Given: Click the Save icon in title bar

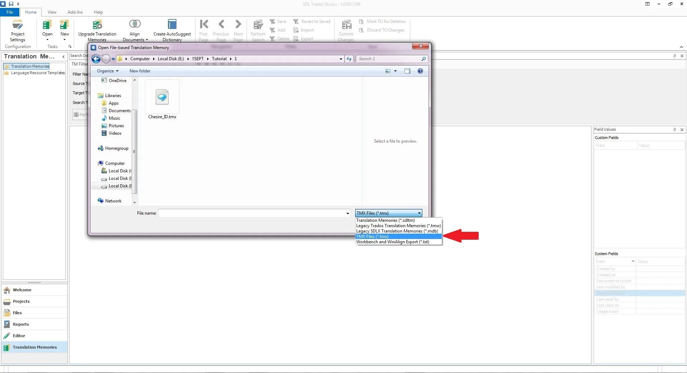Looking at the screenshot, I should click(x=11, y=4).
